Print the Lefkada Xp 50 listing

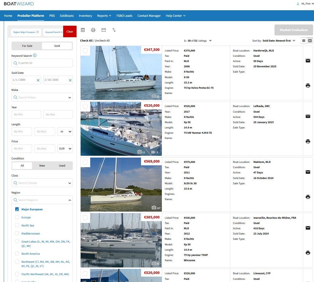coord(308,141)
